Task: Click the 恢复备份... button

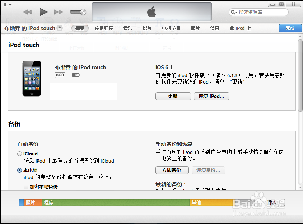Action: pos(208,170)
